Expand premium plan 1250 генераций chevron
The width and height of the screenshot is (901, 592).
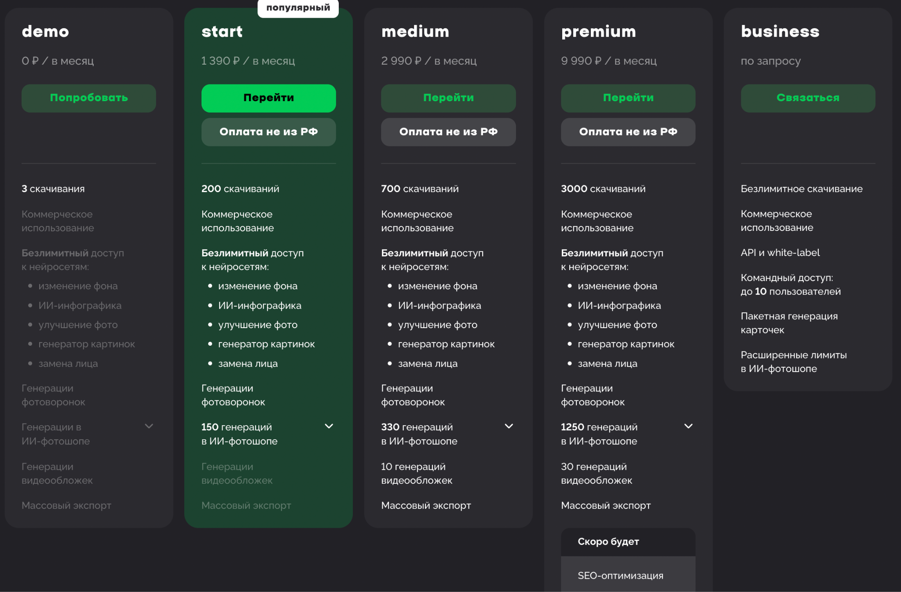689,426
